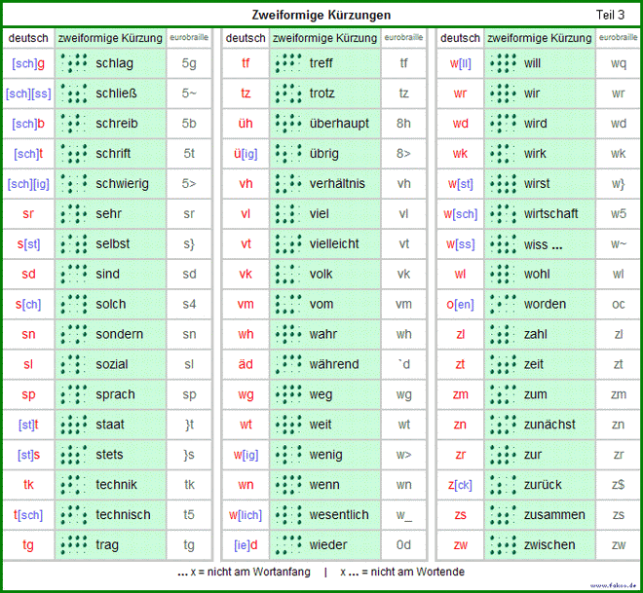Click the 'selbst' entry
This screenshot has width=643, height=593.
point(112,243)
